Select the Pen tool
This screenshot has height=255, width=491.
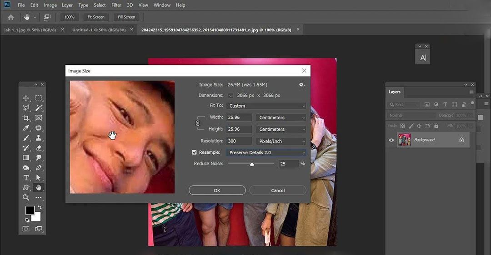39,168
